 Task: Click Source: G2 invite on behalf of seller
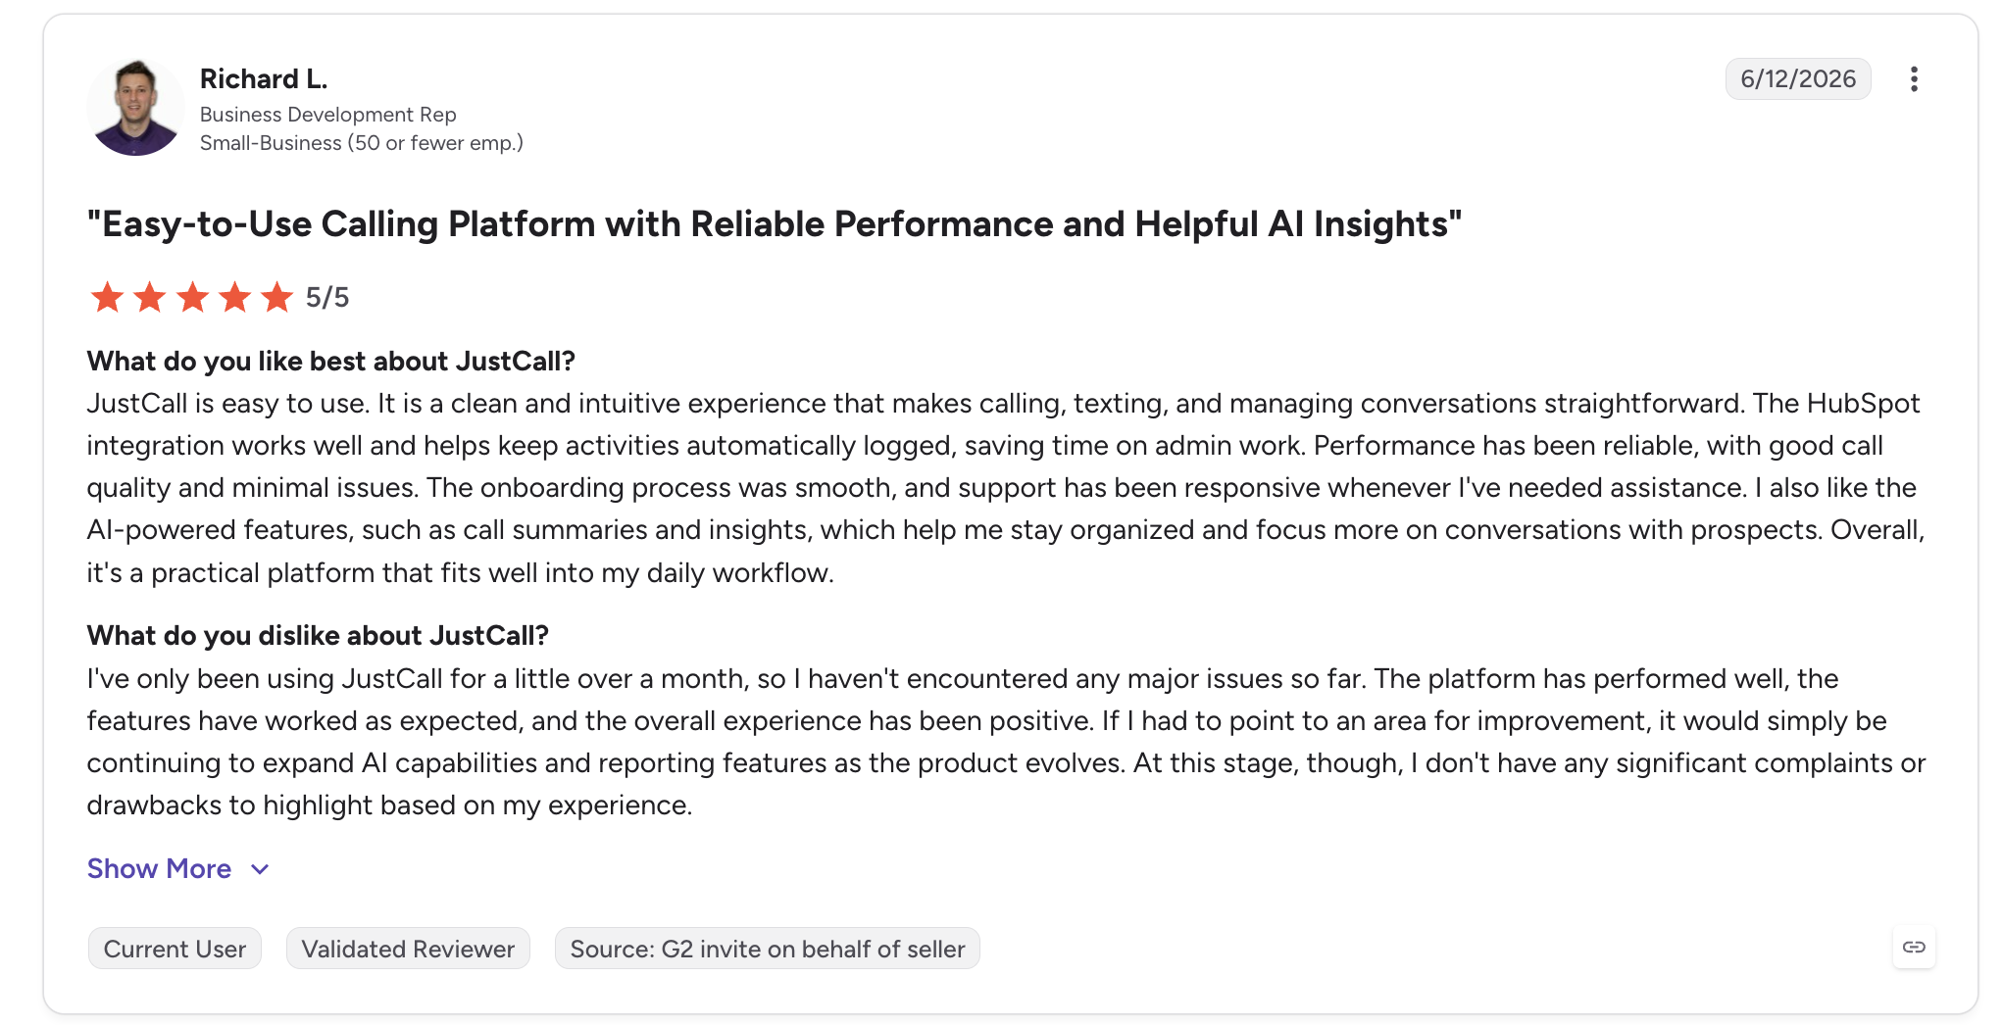(x=768, y=949)
